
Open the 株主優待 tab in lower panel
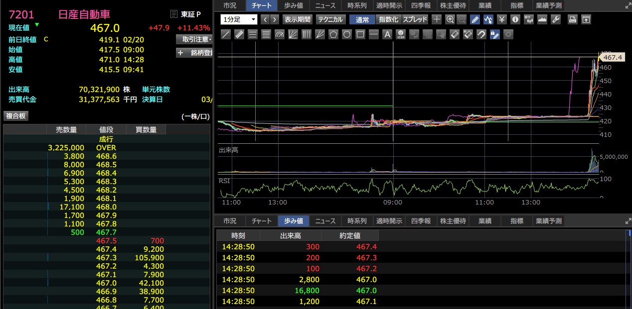pos(453,221)
